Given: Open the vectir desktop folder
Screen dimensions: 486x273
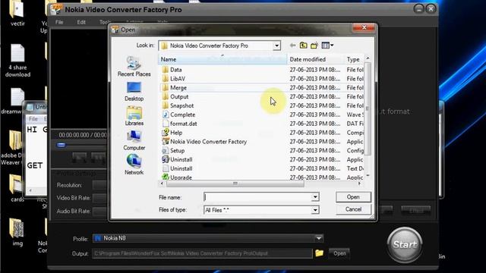Looking at the screenshot, I should click(17, 13).
